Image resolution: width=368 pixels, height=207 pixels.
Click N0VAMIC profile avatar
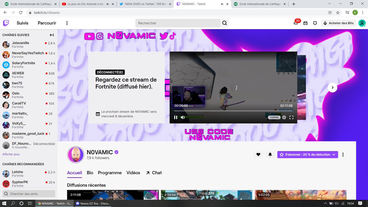(x=75, y=155)
